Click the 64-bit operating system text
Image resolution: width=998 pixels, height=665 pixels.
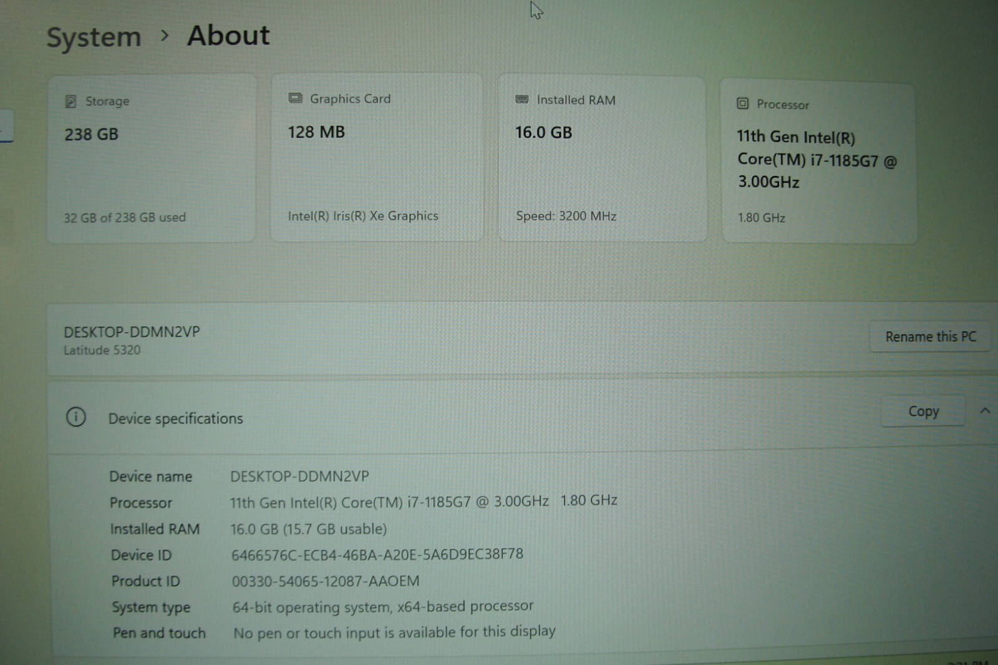click(383, 606)
